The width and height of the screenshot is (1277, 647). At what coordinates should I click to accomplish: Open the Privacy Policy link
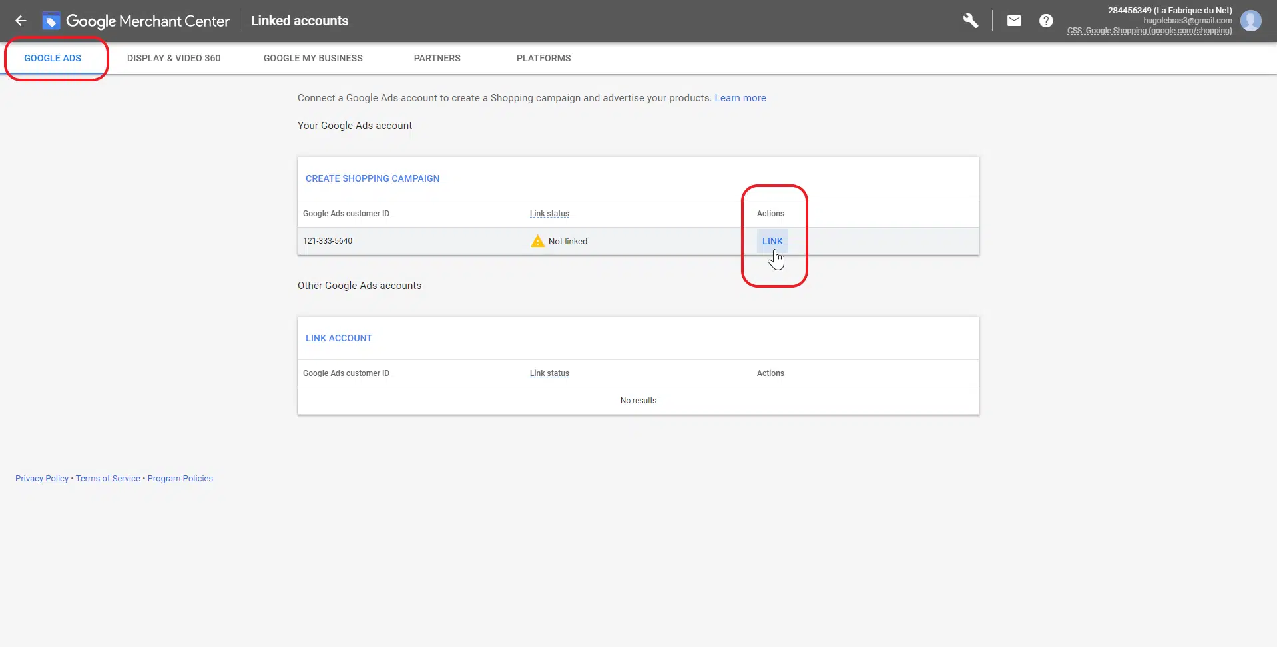coord(42,479)
